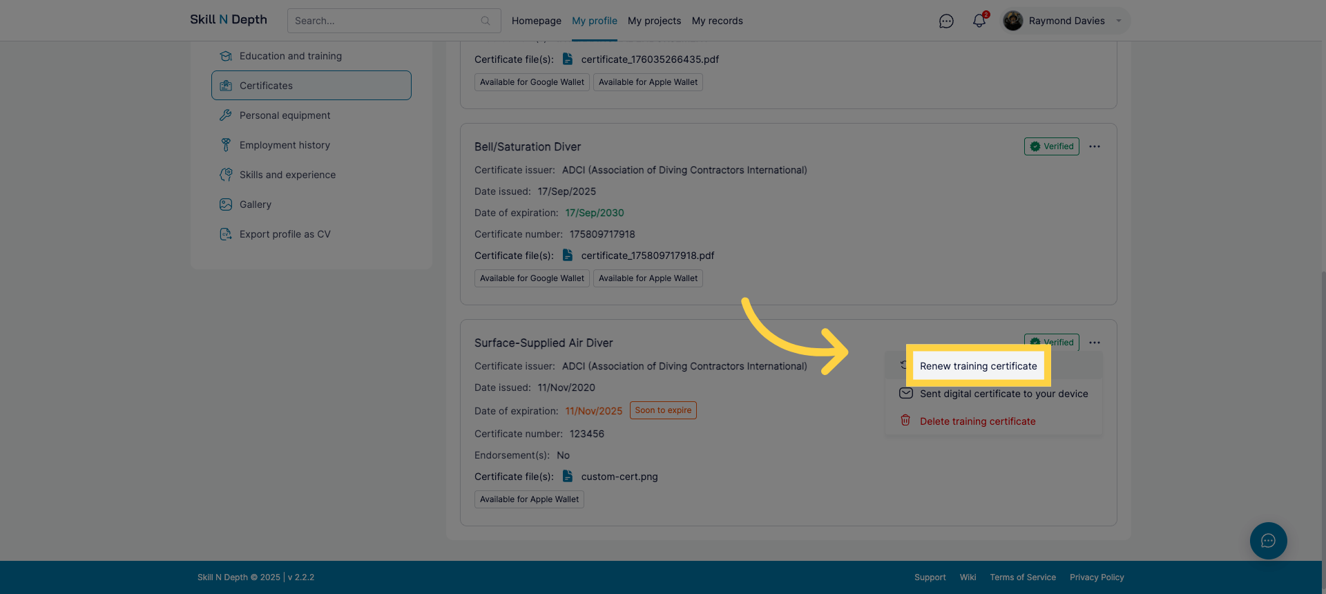The width and height of the screenshot is (1326, 594).
Task: Go to My projects tab
Action: pyautogui.click(x=654, y=21)
